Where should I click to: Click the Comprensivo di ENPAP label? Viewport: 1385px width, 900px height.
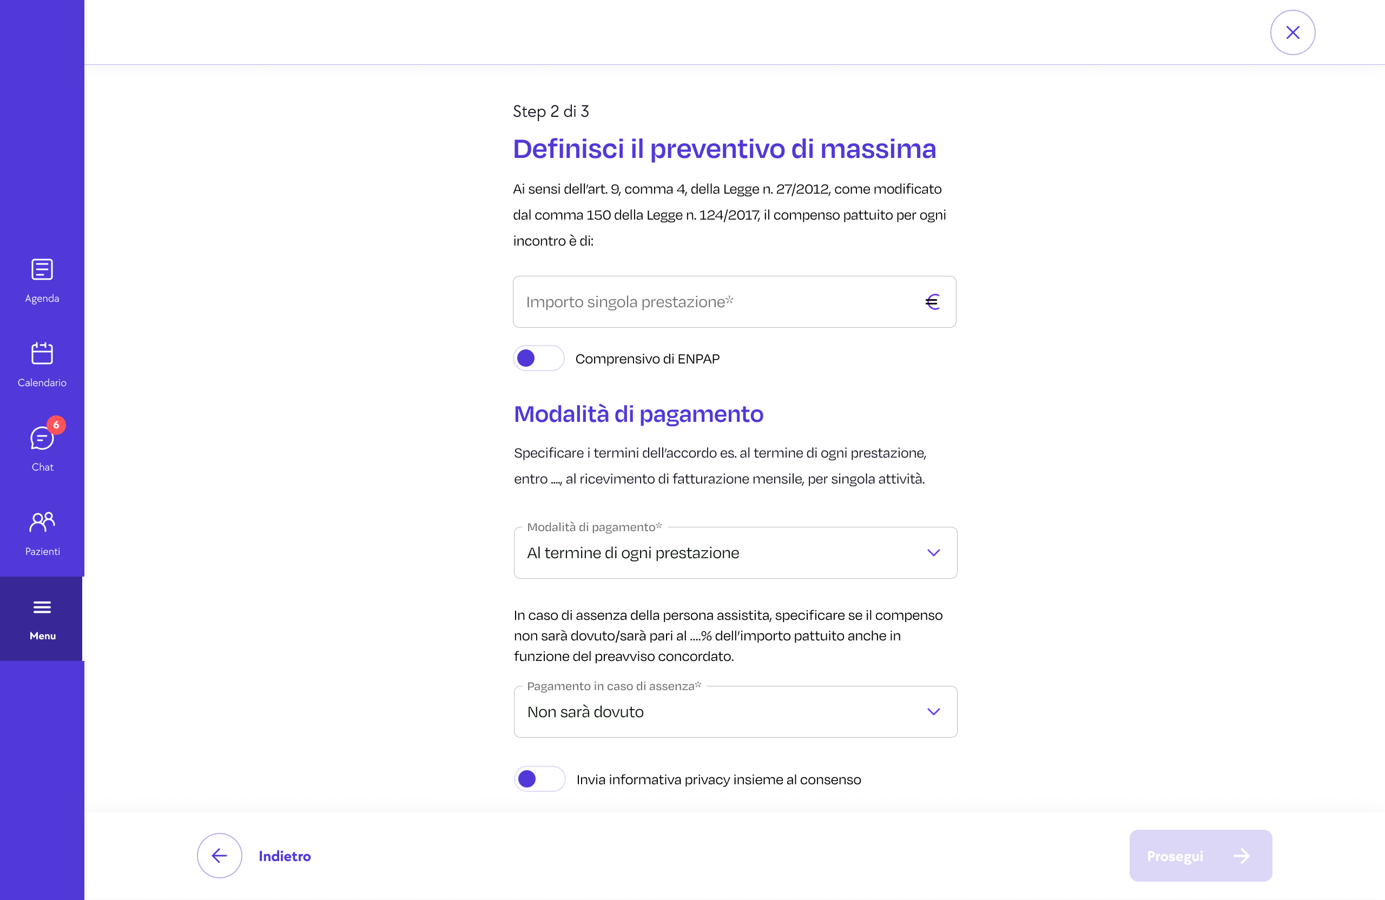pos(647,359)
